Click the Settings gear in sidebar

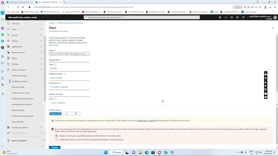[8, 64]
